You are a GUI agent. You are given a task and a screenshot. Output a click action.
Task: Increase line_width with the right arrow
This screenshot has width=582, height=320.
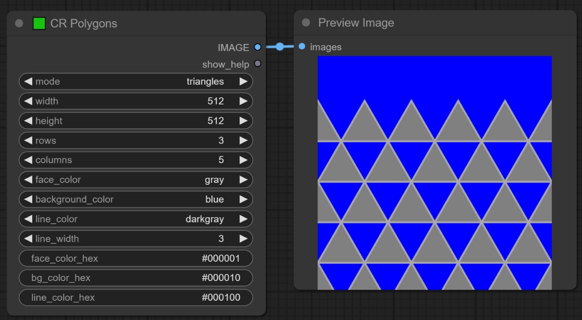(243, 239)
